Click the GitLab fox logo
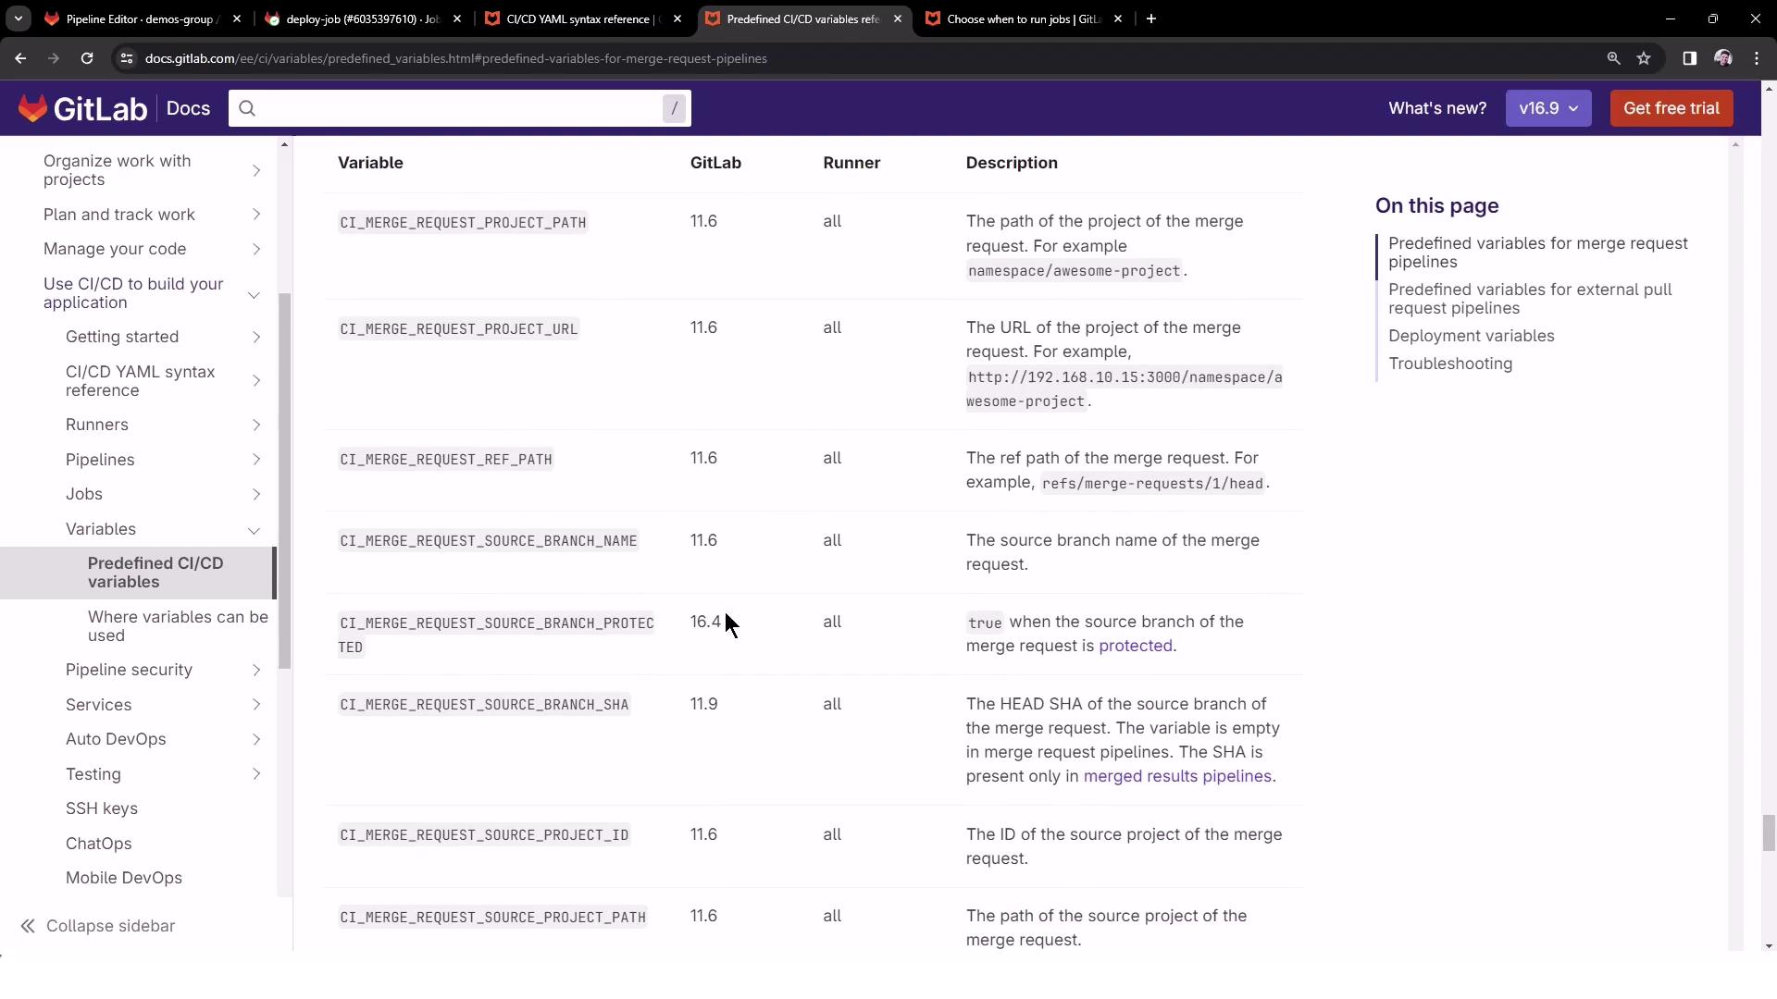The image size is (1777, 999). [x=33, y=108]
